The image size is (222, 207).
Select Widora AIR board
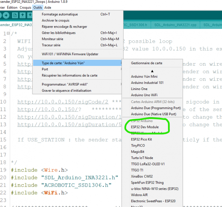tap(152, 195)
